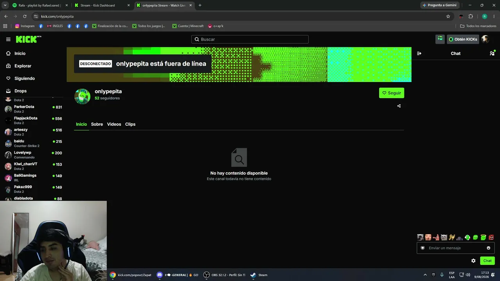The height and width of the screenshot is (281, 500).
Task: Select the Inicio channel tab
Action: point(81,124)
